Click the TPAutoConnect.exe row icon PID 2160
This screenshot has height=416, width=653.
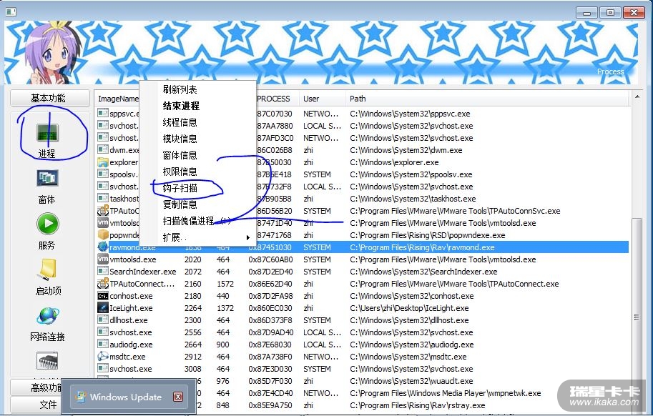102,284
